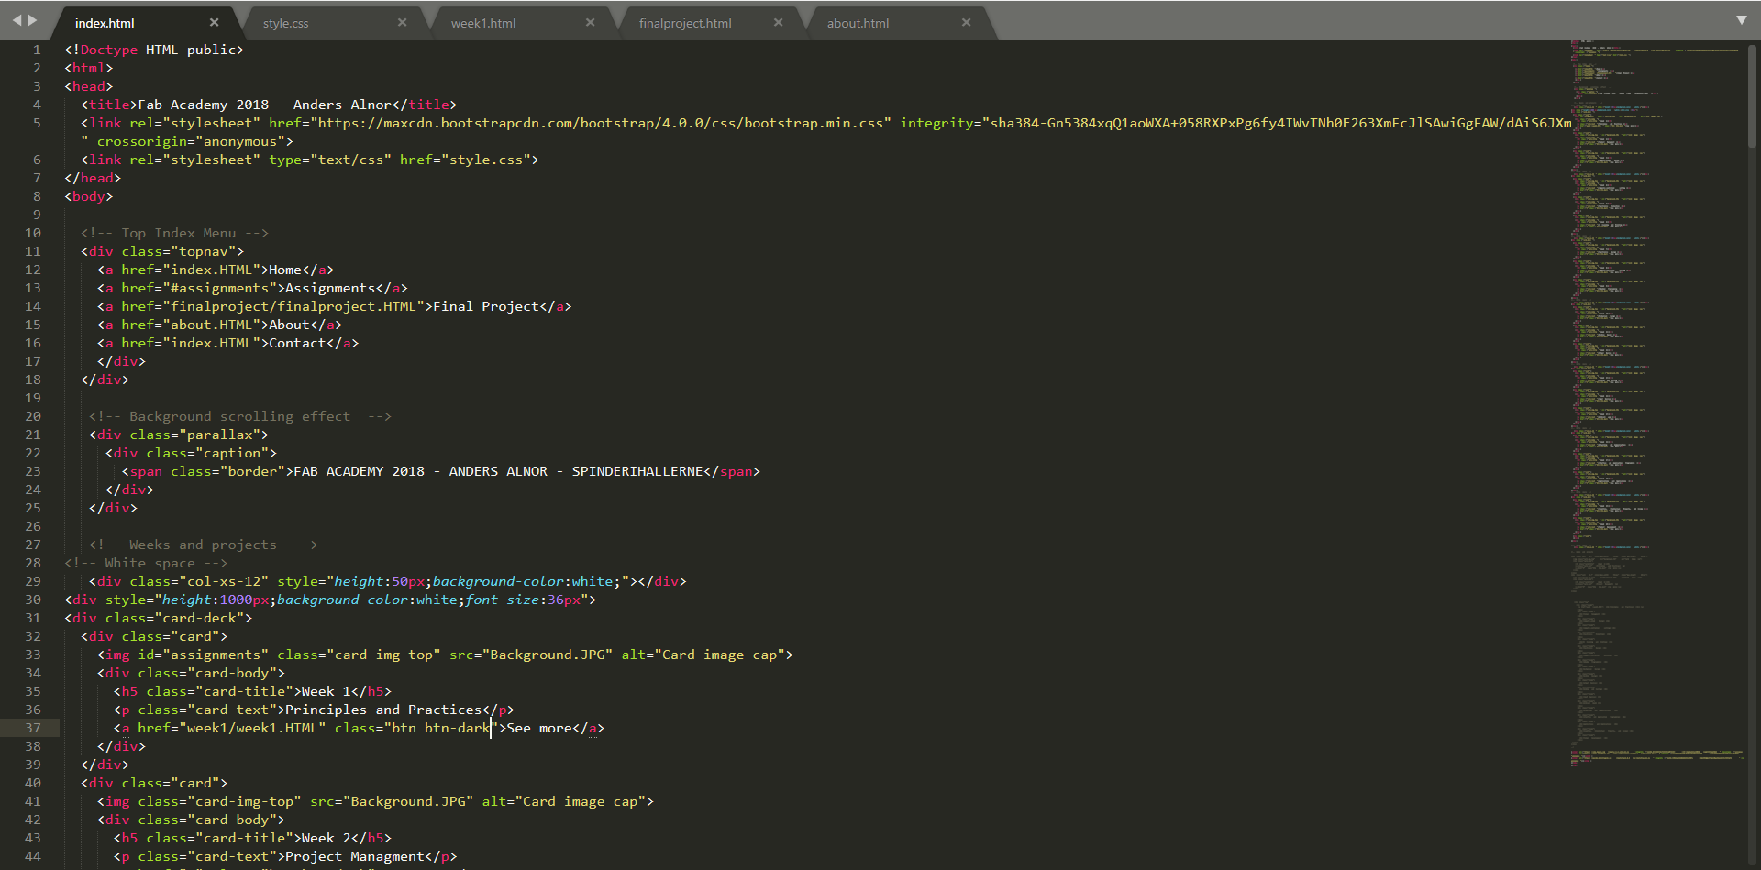Click the class="topnav" div line
This screenshot has width=1761, height=870.
pyautogui.click(x=162, y=251)
